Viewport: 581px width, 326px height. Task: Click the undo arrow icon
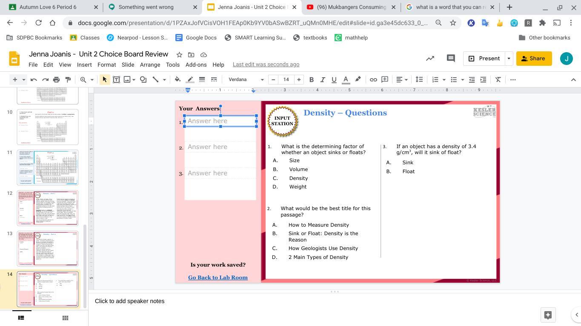(34, 79)
